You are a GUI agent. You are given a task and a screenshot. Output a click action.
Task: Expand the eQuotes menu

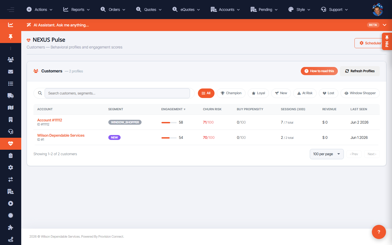186,10
